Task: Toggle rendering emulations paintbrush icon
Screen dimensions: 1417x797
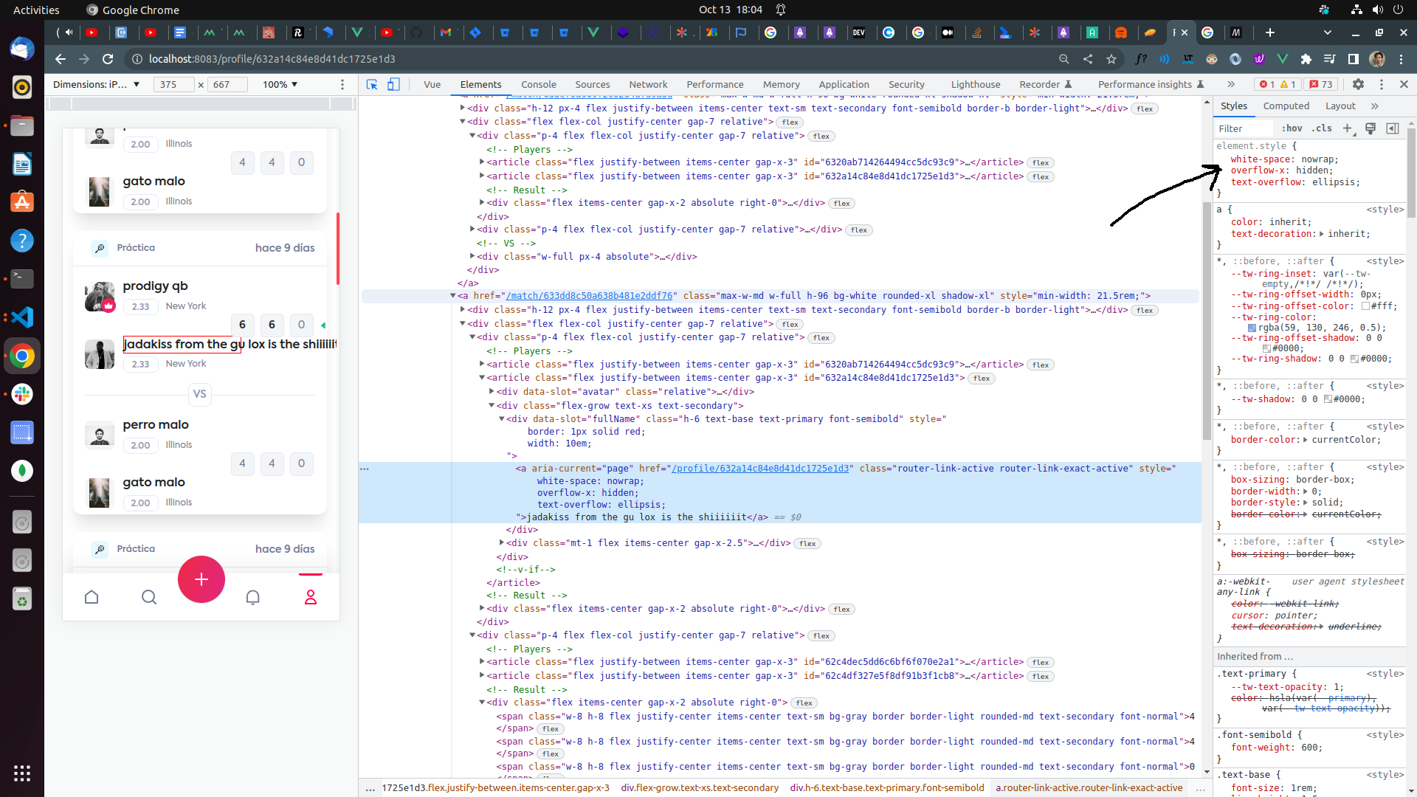Action: 1371,128
